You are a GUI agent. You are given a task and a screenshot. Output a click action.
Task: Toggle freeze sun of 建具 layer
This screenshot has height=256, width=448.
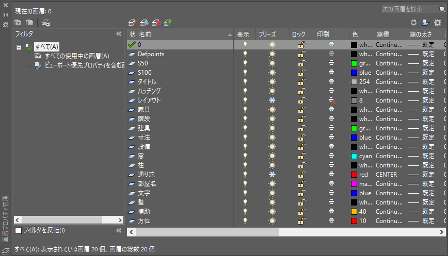tap(273, 128)
